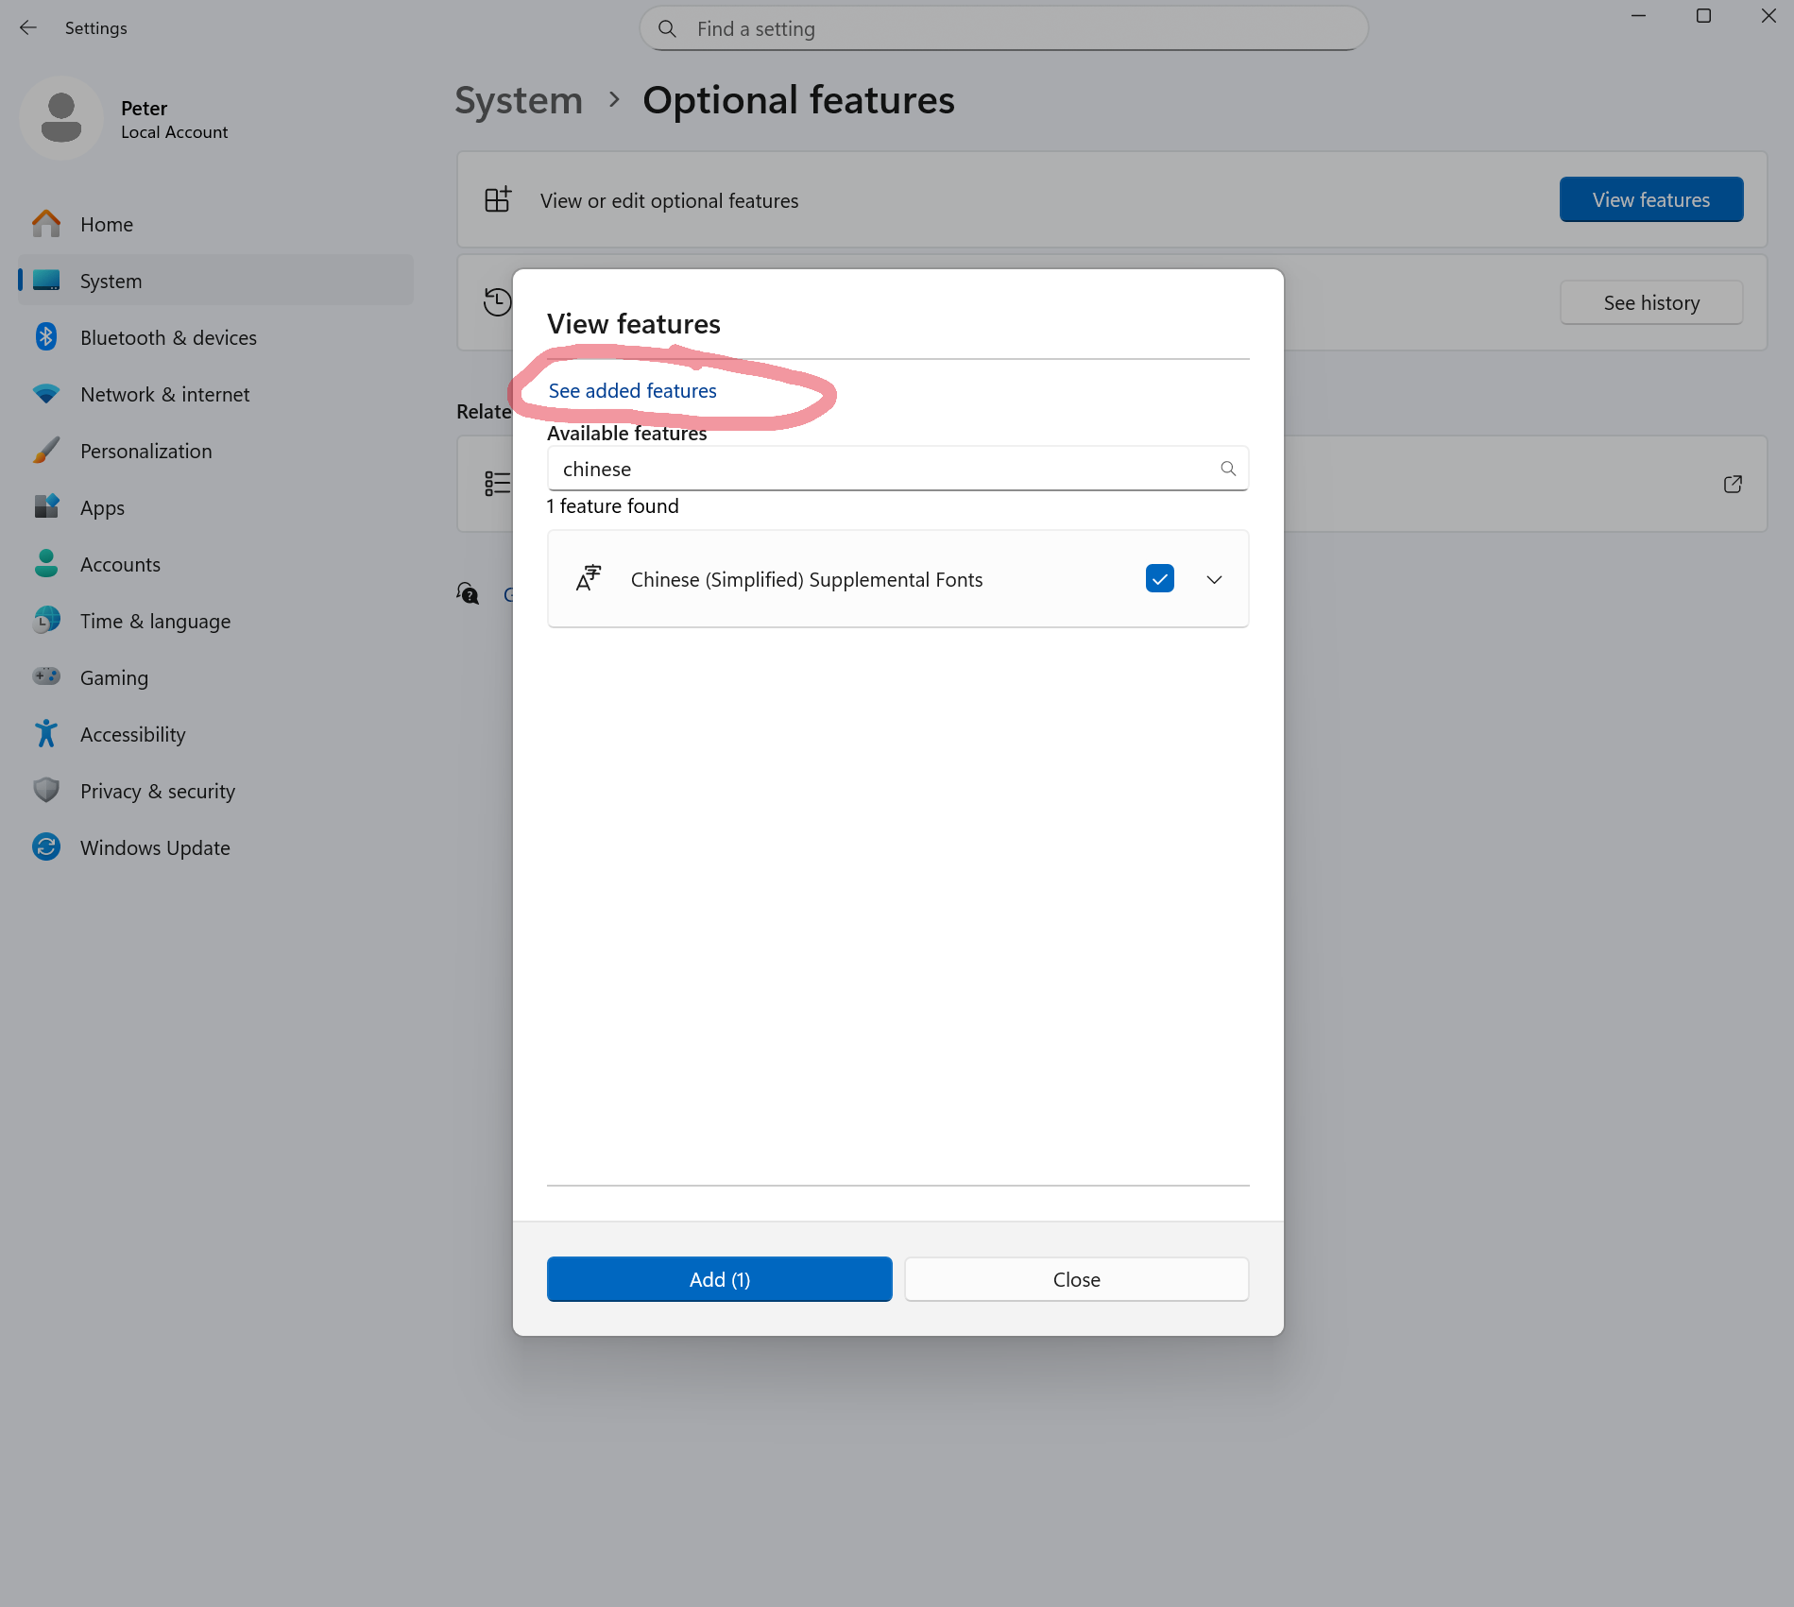Click the Network wifi icon
This screenshot has height=1607, width=1794.
click(46, 393)
